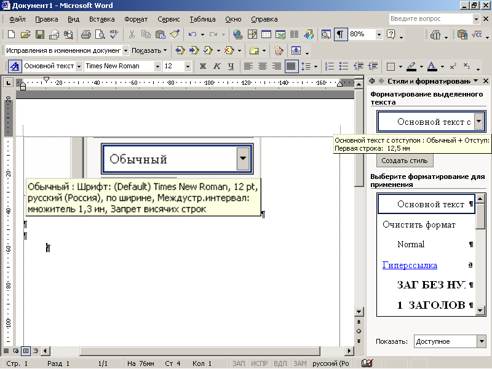The image size is (492, 369).
Task: Copy the selection
Action: [146, 34]
